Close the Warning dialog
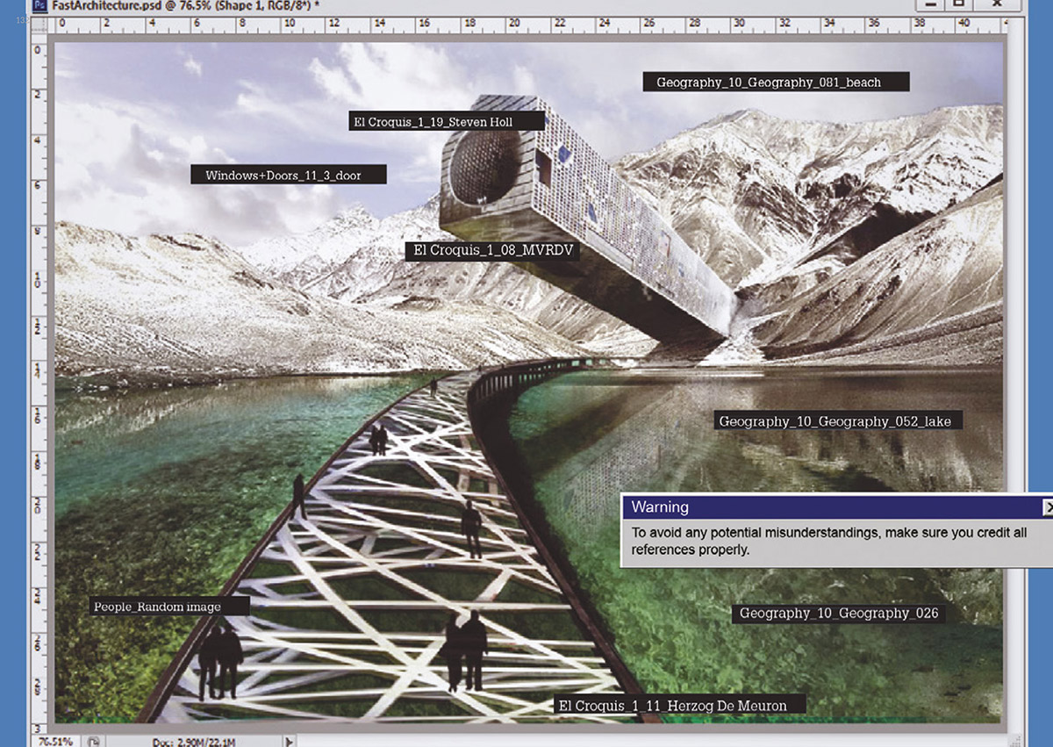1053x747 pixels. tap(1047, 507)
